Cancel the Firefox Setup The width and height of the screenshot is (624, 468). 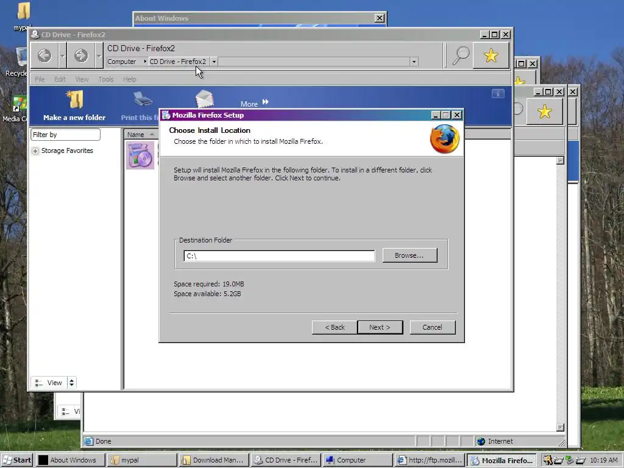click(432, 327)
